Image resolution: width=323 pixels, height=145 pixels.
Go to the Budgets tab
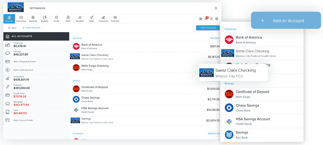(45, 19)
